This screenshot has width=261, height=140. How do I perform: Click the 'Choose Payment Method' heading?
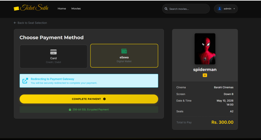pos(51,38)
